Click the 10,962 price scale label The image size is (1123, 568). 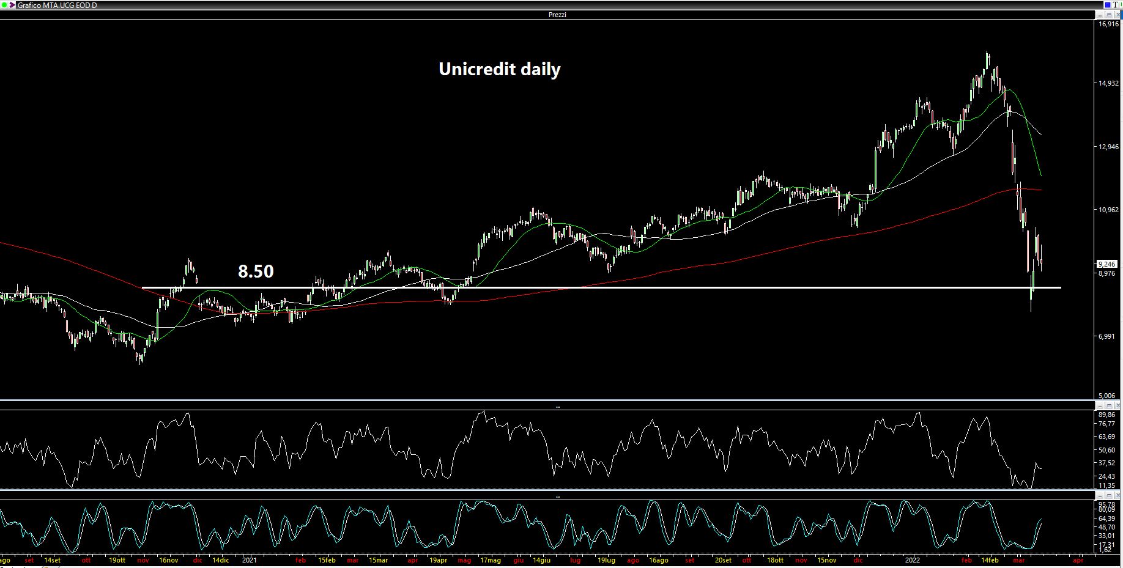point(1109,210)
